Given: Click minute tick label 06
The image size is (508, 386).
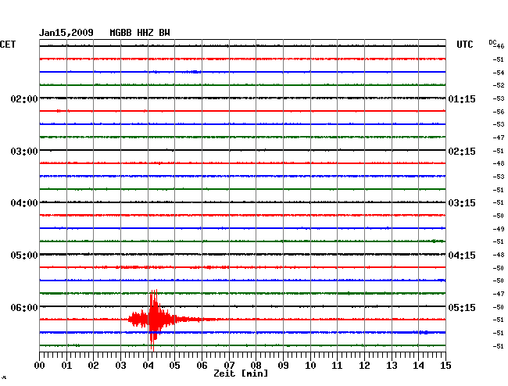Looking at the screenshot, I should (x=202, y=365).
